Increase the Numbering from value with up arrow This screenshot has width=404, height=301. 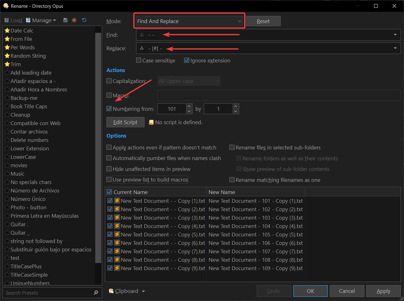(189, 106)
